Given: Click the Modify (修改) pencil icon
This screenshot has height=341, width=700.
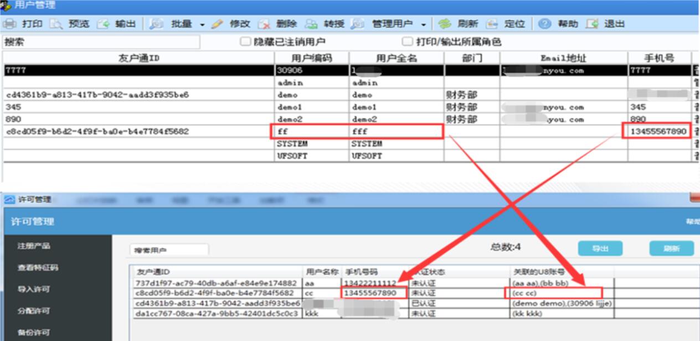Looking at the screenshot, I should [x=217, y=24].
